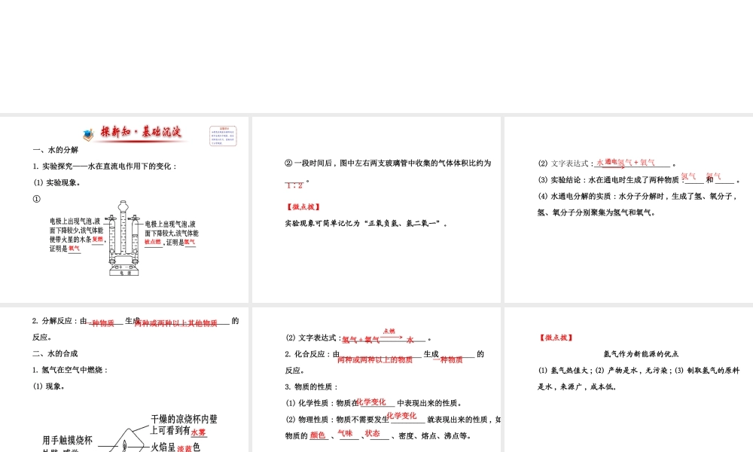Click the red ratio answer 1:2
This screenshot has width=753, height=452.
click(294, 185)
